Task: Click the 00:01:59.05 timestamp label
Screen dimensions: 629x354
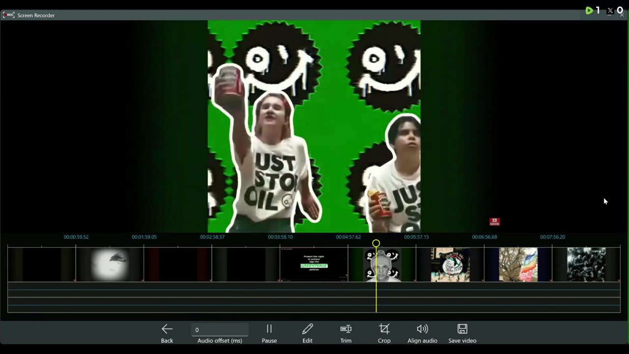Action: [144, 237]
